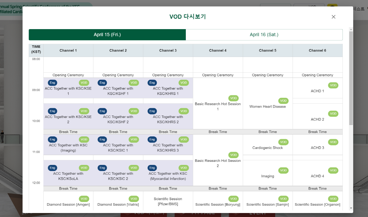Open VOD for Women Heart Disease session
368x217 pixels.
[x=283, y=101]
